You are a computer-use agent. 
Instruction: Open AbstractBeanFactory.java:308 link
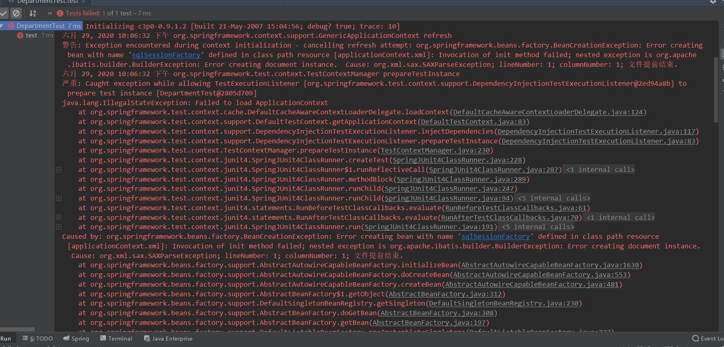coord(437,313)
